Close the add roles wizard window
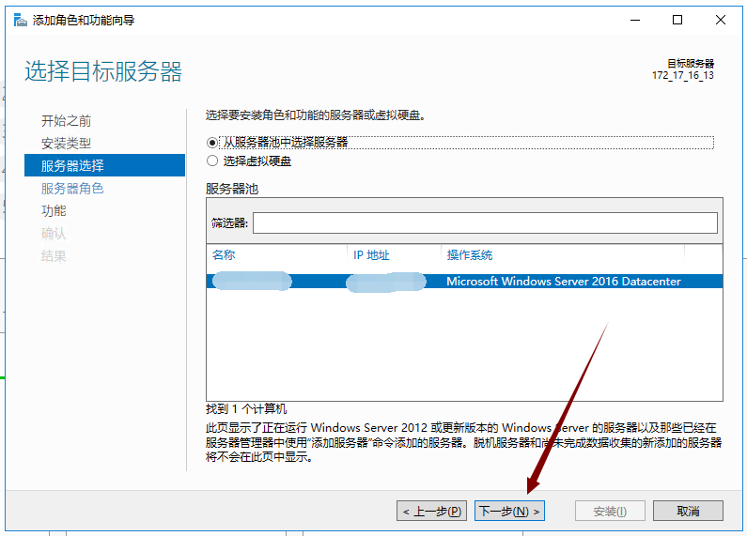 [x=720, y=20]
